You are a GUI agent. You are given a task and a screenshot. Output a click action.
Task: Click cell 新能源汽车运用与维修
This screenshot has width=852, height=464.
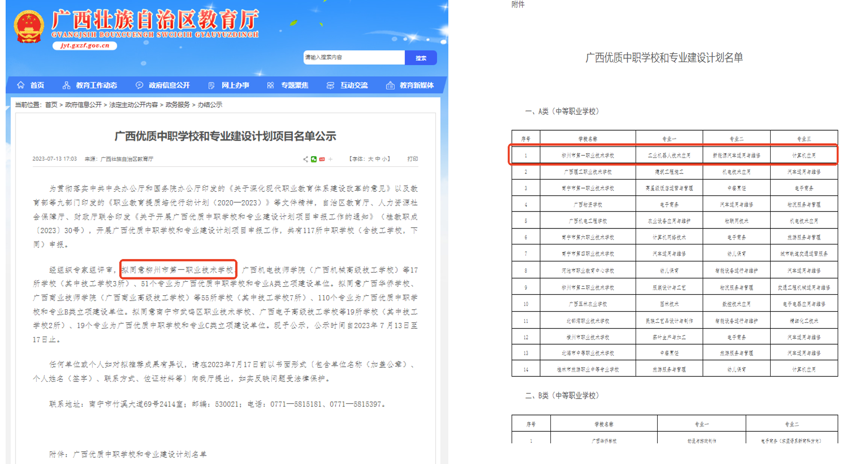[x=736, y=156]
